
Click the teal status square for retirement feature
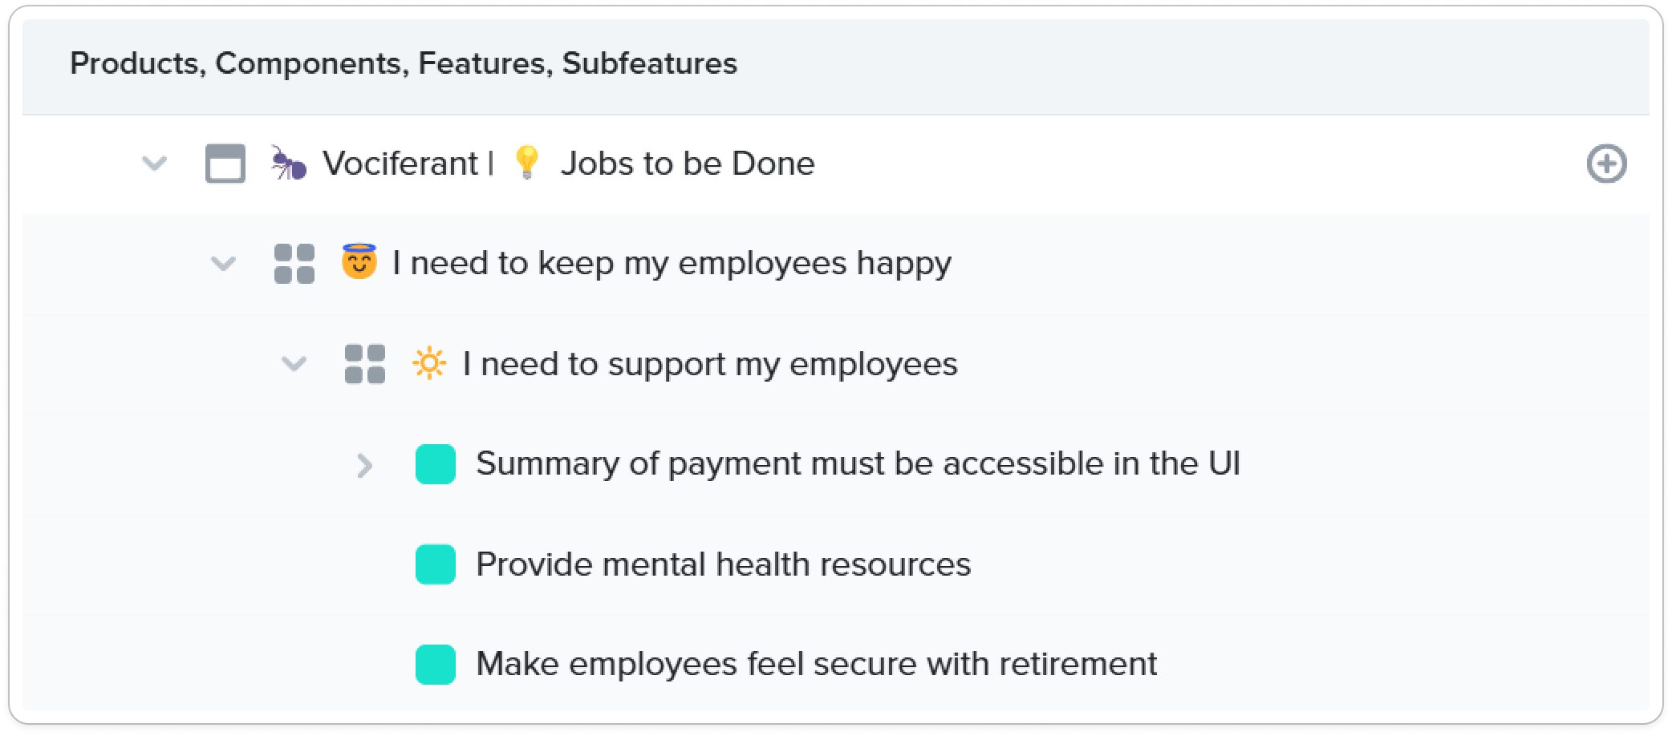(x=436, y=665)
